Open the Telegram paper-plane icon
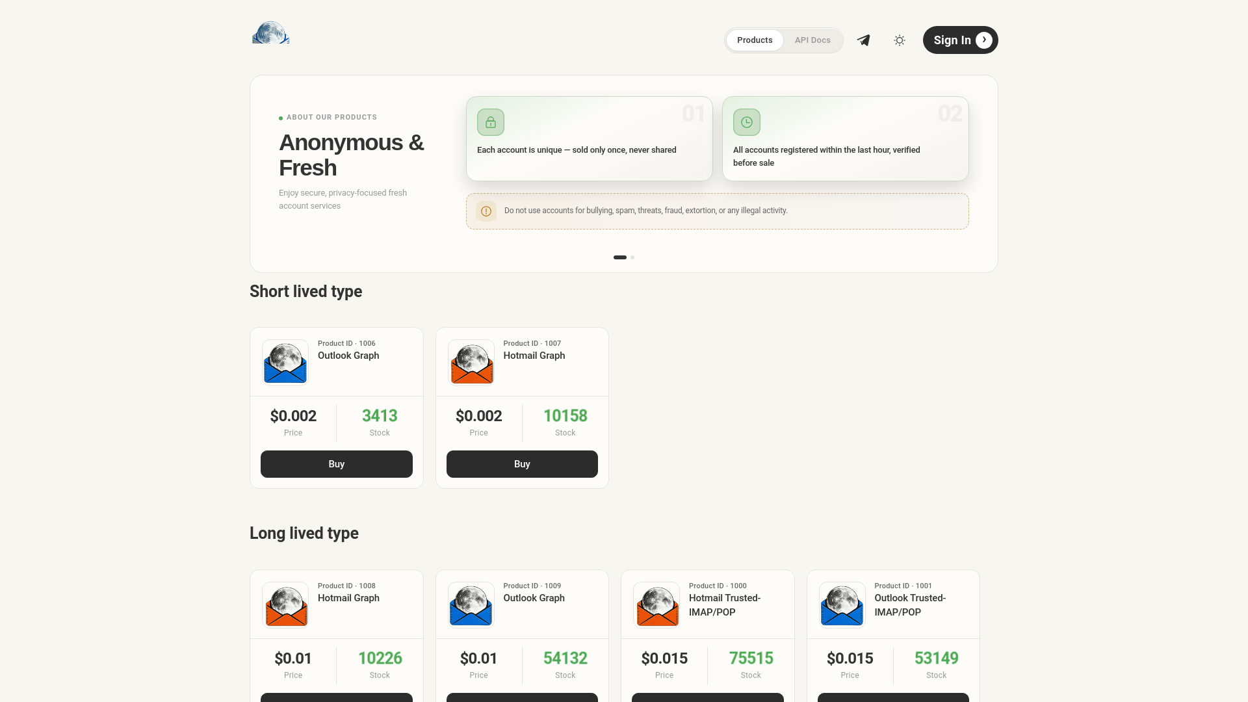 pyautogui.click(x=863, y=40)
